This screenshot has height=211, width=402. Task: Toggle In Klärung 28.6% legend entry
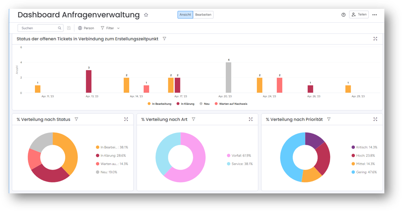[x=111, y=156]
